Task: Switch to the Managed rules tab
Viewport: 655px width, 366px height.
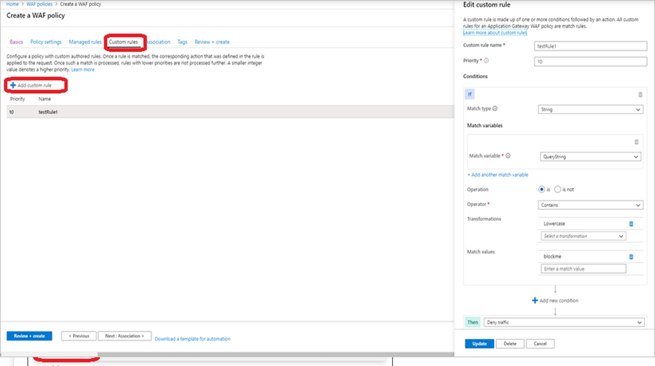Action: (85, 42)
